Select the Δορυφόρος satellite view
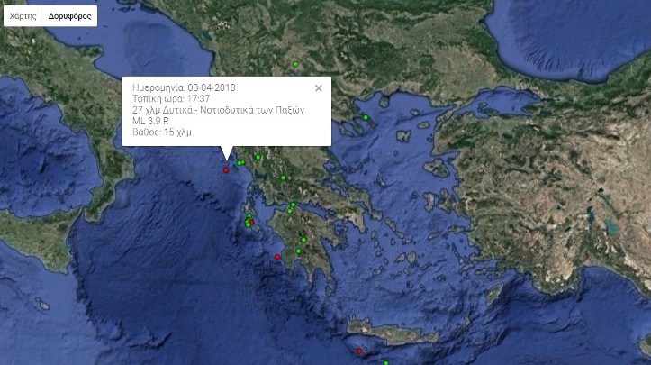The image size is (651, 365). [69, 16]
